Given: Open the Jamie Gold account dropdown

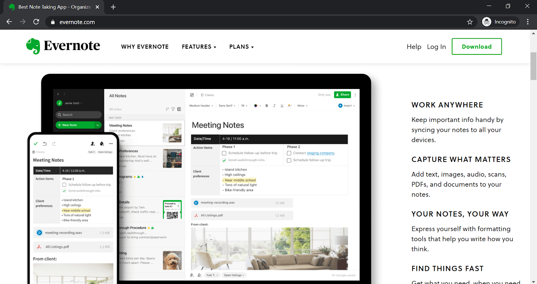Looking at the screenshot, I should point(69,103).
